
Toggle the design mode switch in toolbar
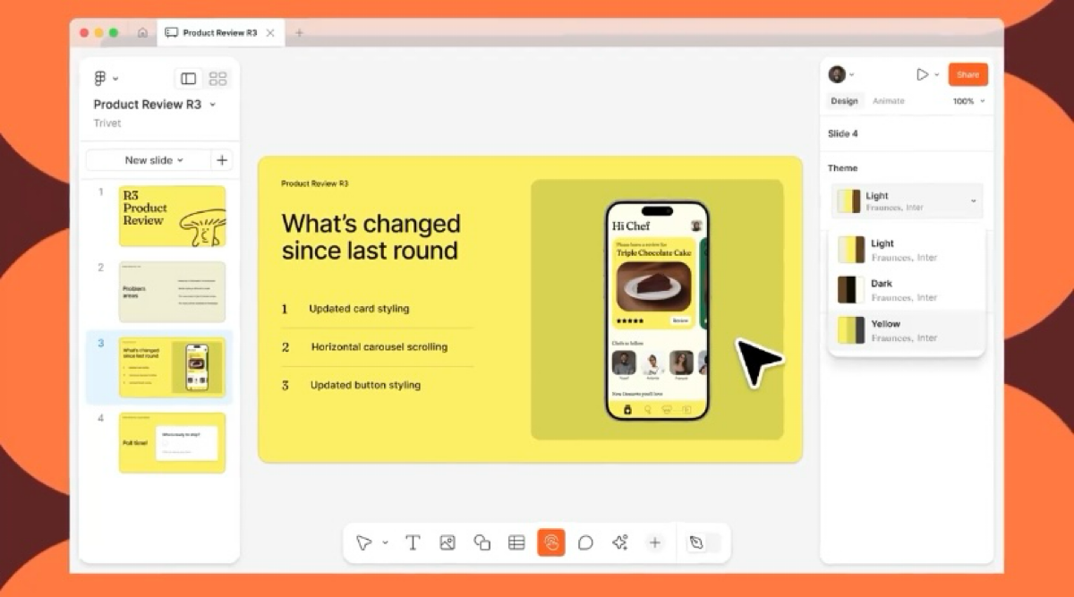coord(703,542)
